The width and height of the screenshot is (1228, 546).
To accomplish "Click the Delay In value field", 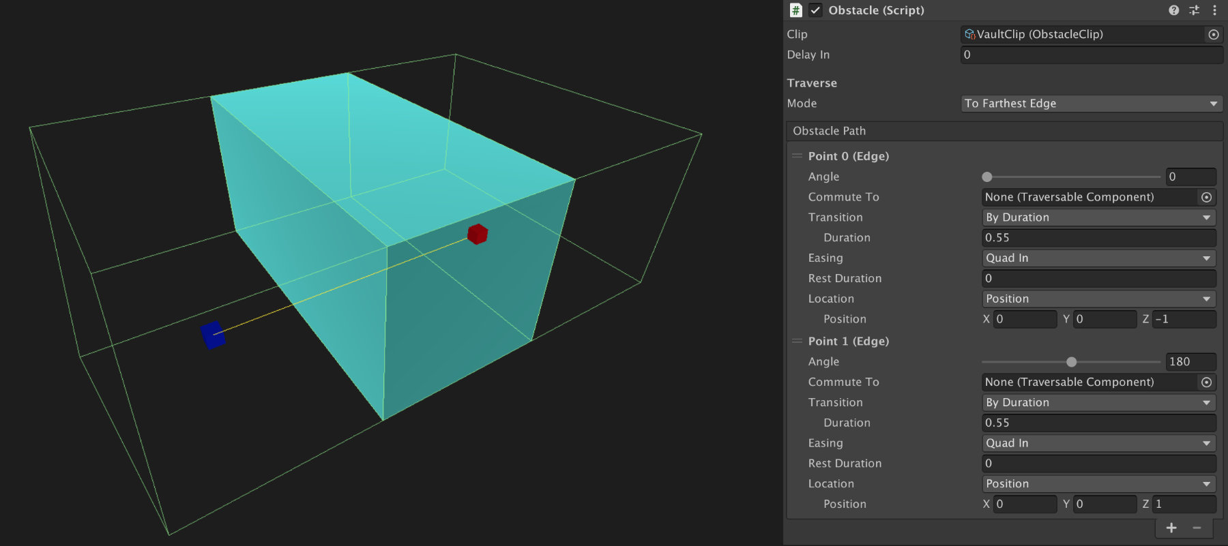I will click(1092, 55).
